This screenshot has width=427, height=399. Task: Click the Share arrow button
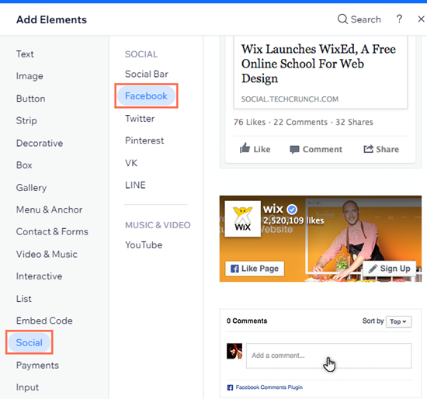(x=381, y=149)
